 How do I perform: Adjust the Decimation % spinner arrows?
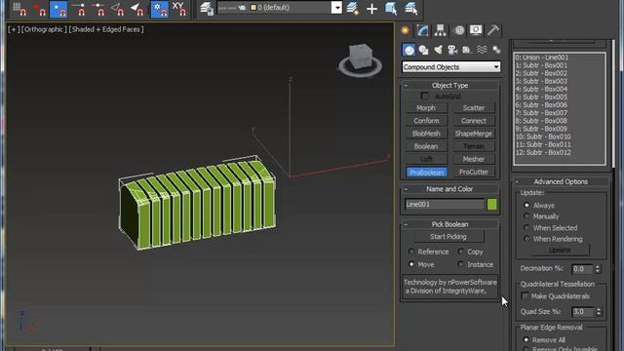pyautogui.click(x=598, y=269)
